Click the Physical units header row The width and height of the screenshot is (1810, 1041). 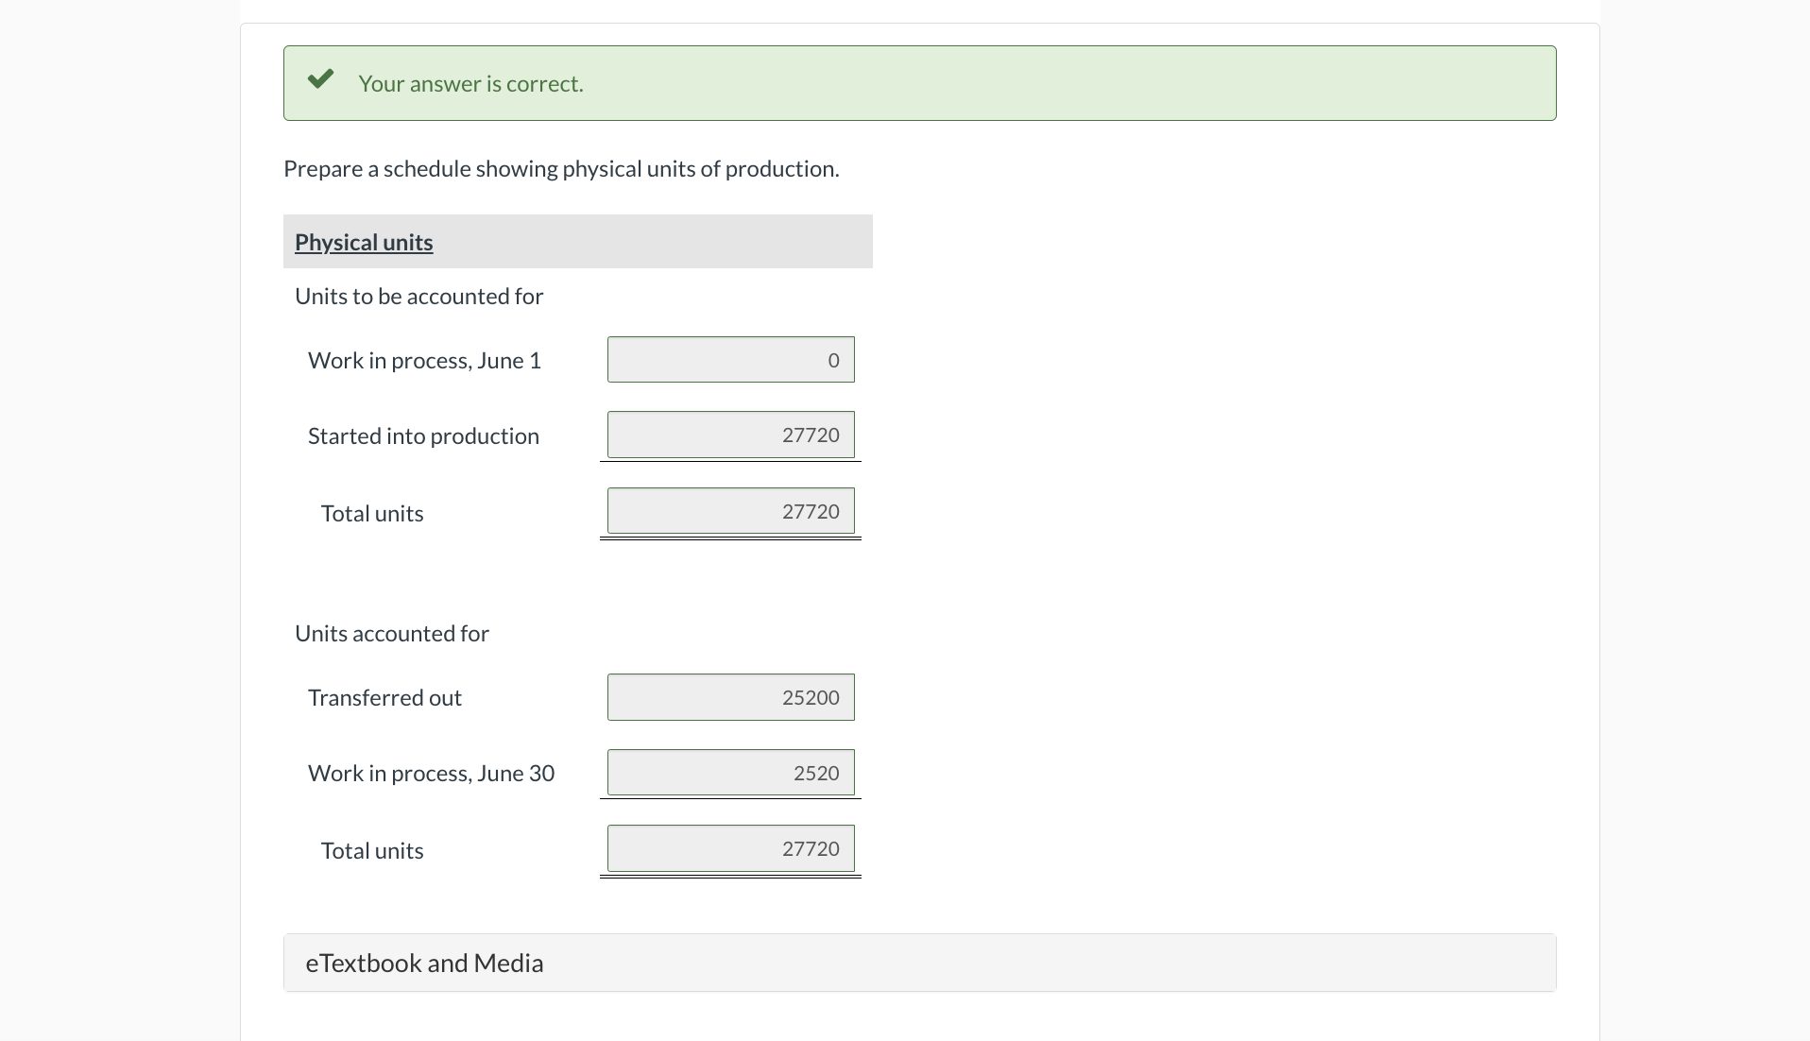click(x=577, y=242)
